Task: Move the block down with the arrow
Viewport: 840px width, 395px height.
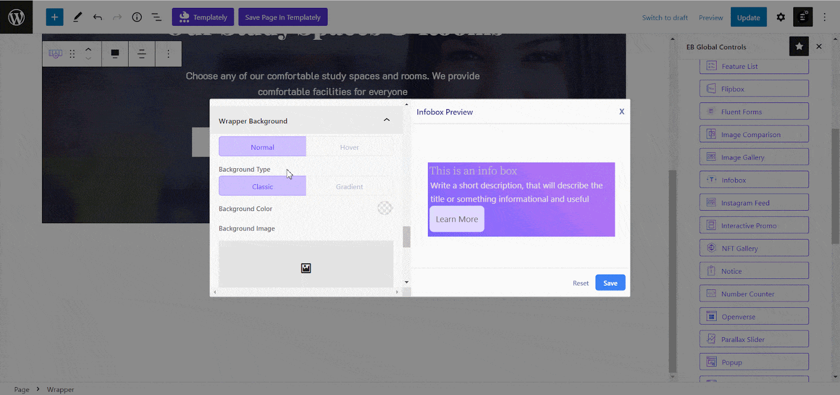Action: [88, 58]
